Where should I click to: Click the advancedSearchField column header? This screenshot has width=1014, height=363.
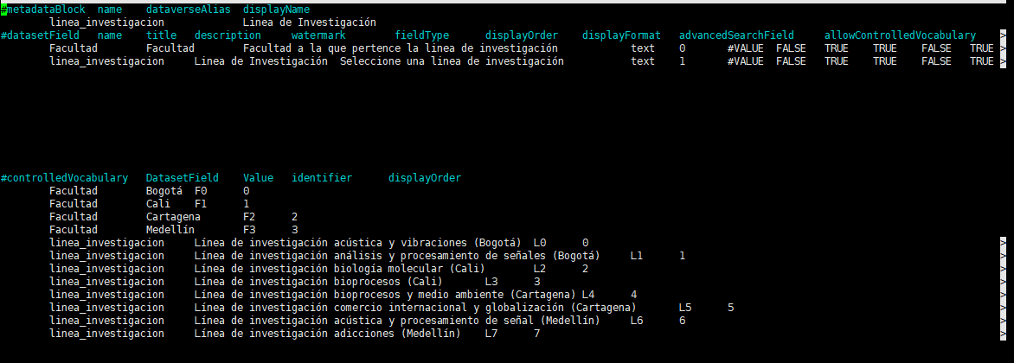736,35
